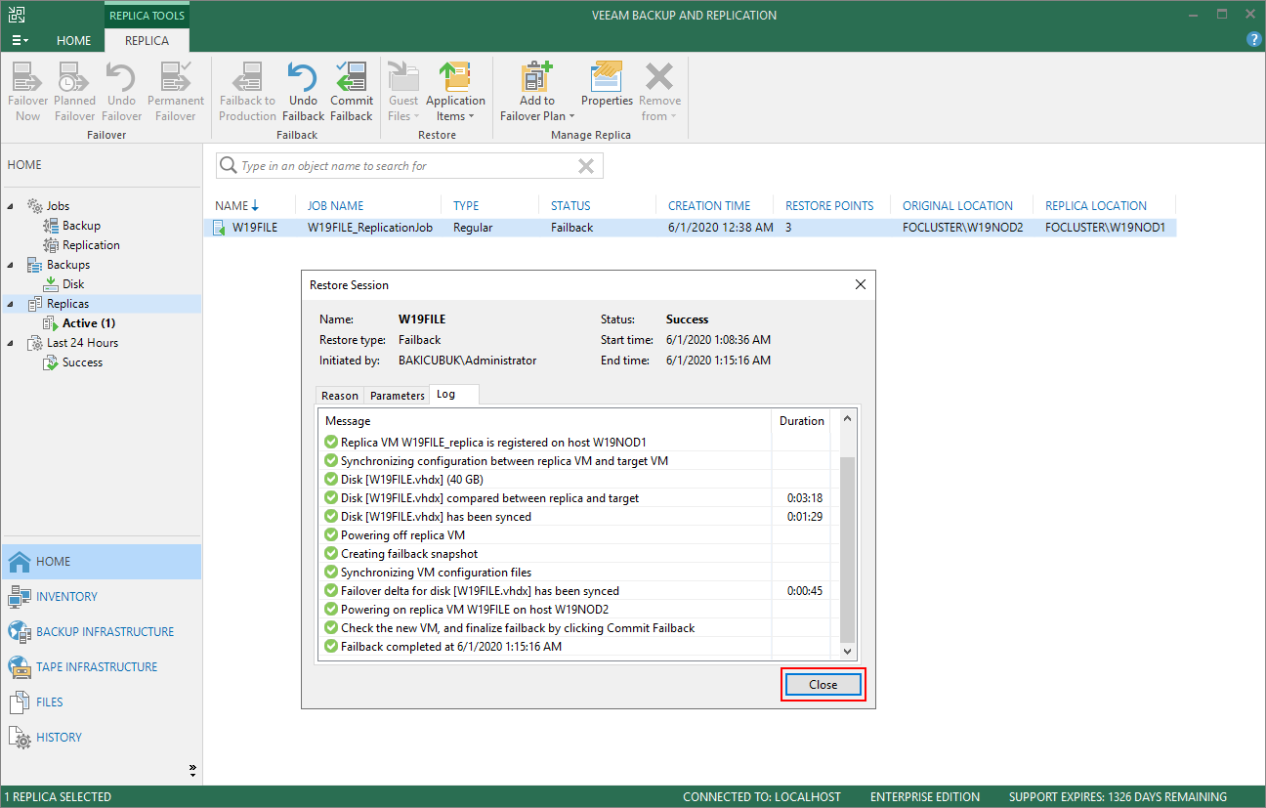Open the Guest Files restore menu
The height and width of the screenshot is (808, 1266).
(403, 92)
